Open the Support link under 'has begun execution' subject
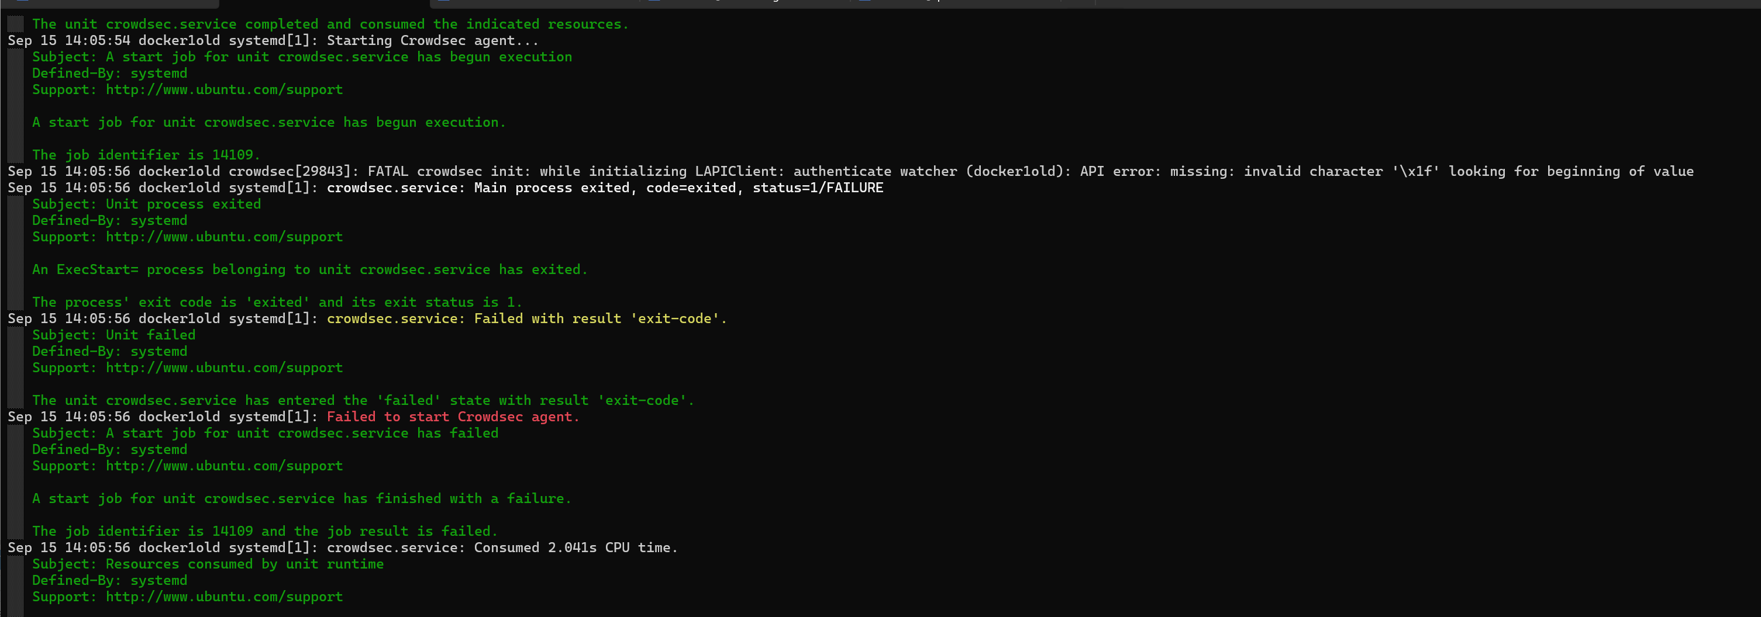This screenshot has height=617, width=1761. (x=223, y=89)
